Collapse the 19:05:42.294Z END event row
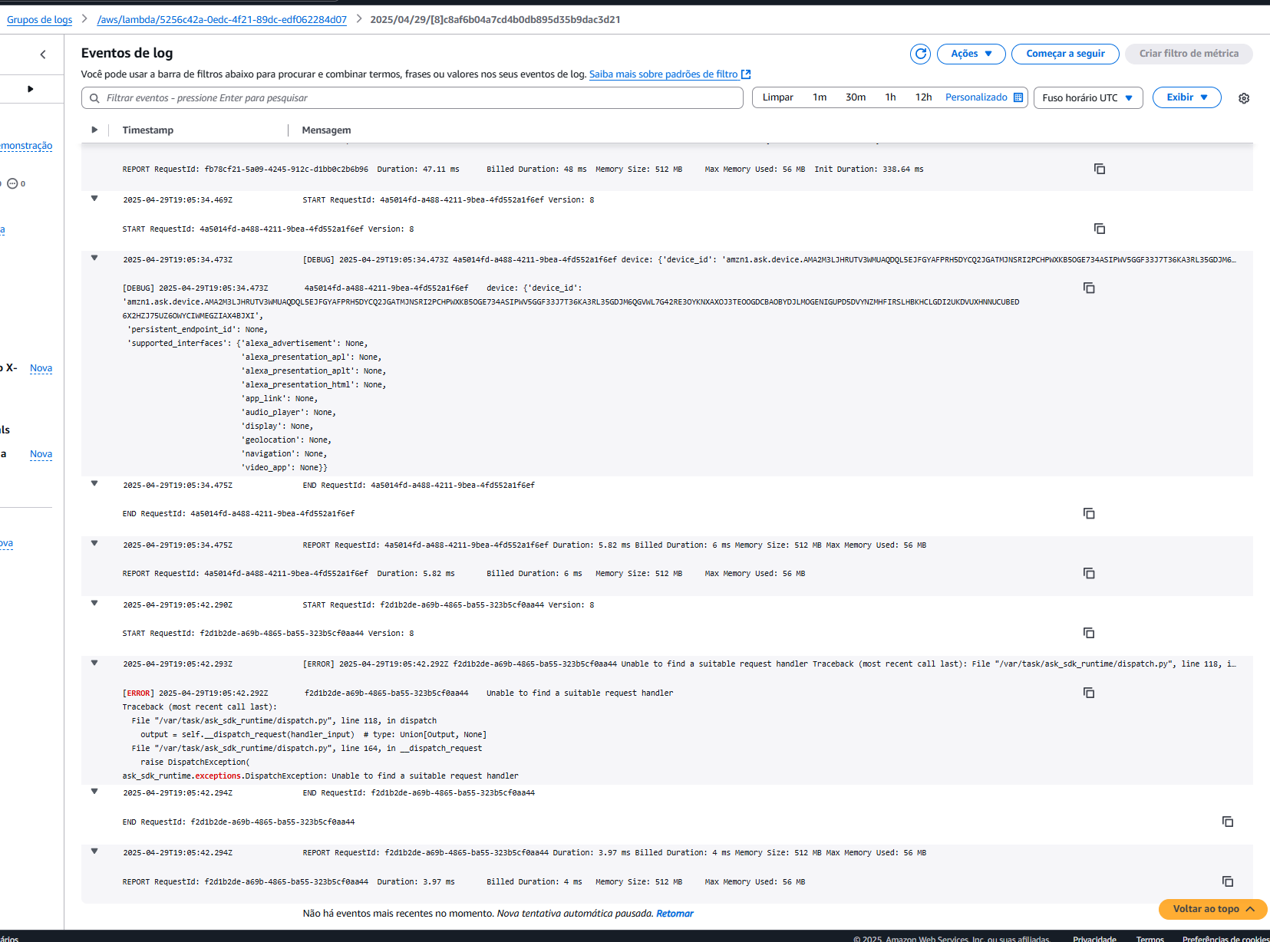 point(94,792)
